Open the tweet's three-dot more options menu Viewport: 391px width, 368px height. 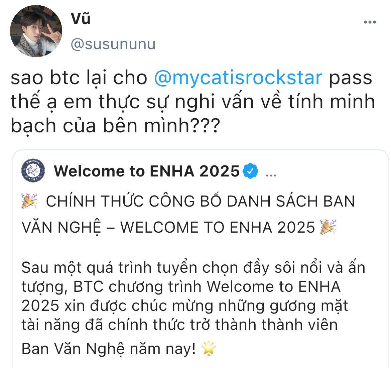point(370,22)
